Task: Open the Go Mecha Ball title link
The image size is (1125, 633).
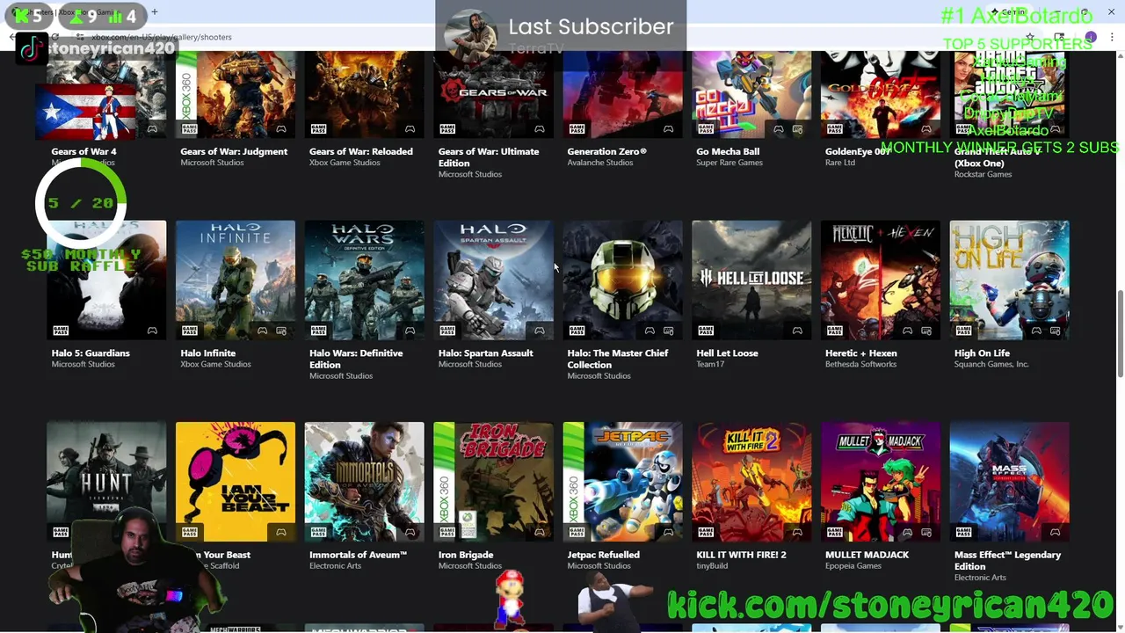Action: (728, 151)
